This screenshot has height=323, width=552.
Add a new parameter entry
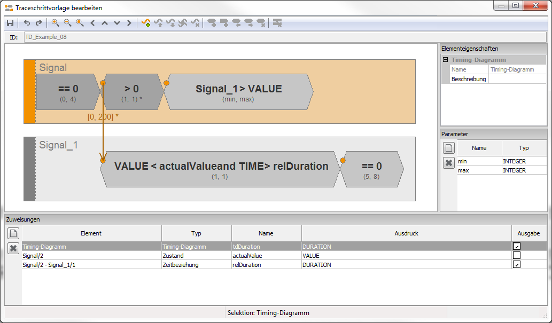coord(448,148)
